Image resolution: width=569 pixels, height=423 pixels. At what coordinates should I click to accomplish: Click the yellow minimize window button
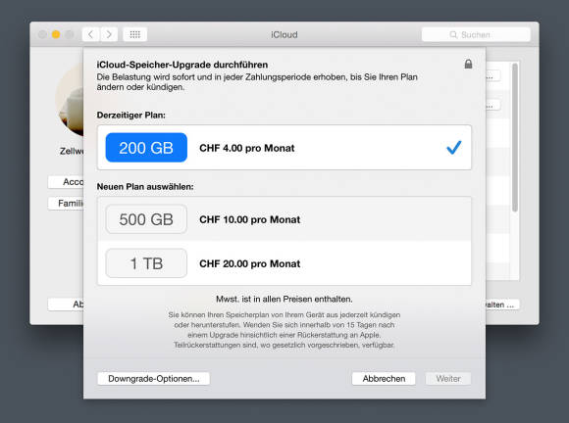56,34
